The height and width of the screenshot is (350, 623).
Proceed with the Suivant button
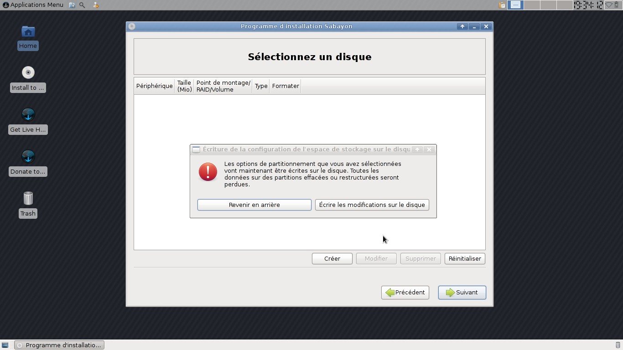coord(462,292)
